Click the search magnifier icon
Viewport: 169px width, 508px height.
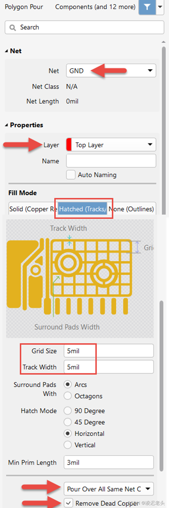tap(13, 27)
